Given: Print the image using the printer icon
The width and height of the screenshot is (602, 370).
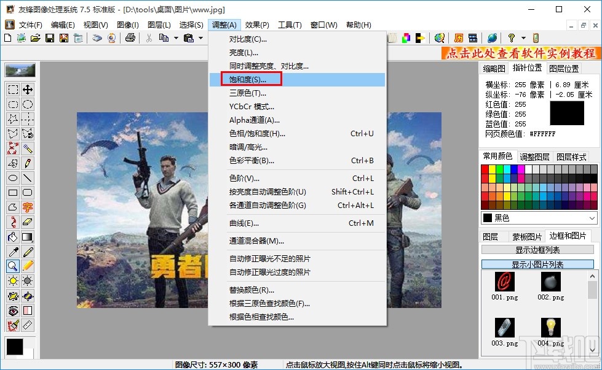Looking at the screenshot, I should [130, 38].
